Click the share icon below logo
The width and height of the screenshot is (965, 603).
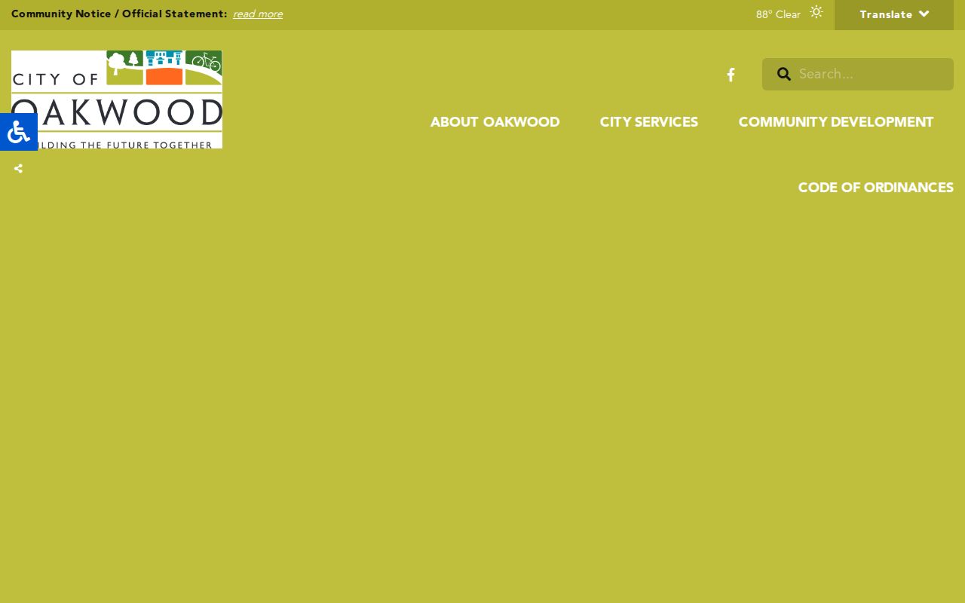click(18, 169)
